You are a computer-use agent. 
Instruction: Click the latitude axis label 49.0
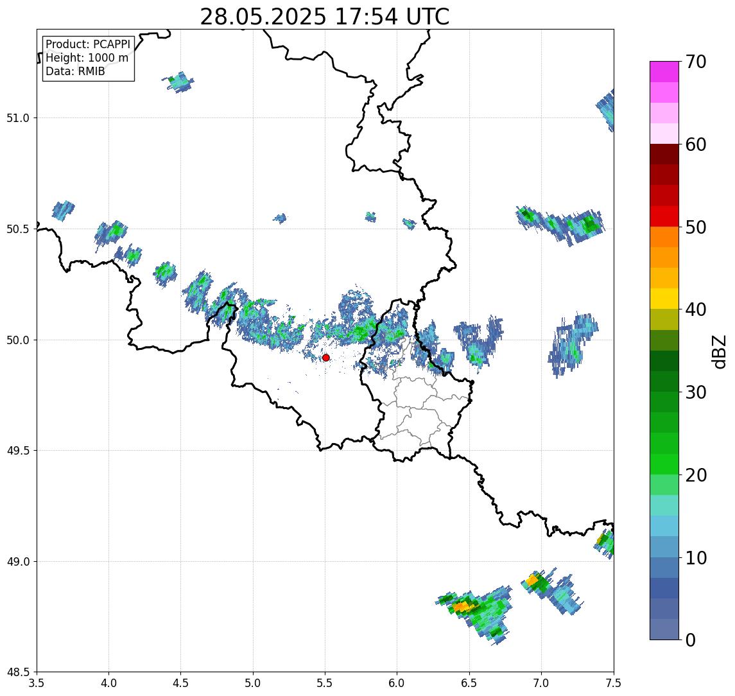18,561
